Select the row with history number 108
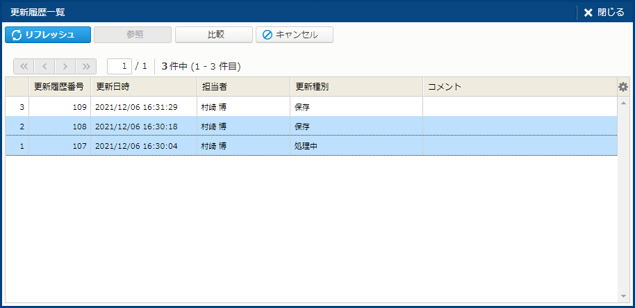This screenshot has height=308, width=635. 311,127
